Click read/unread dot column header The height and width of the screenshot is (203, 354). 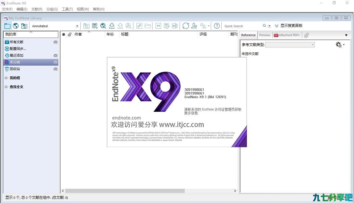click(x=64, y=34)
